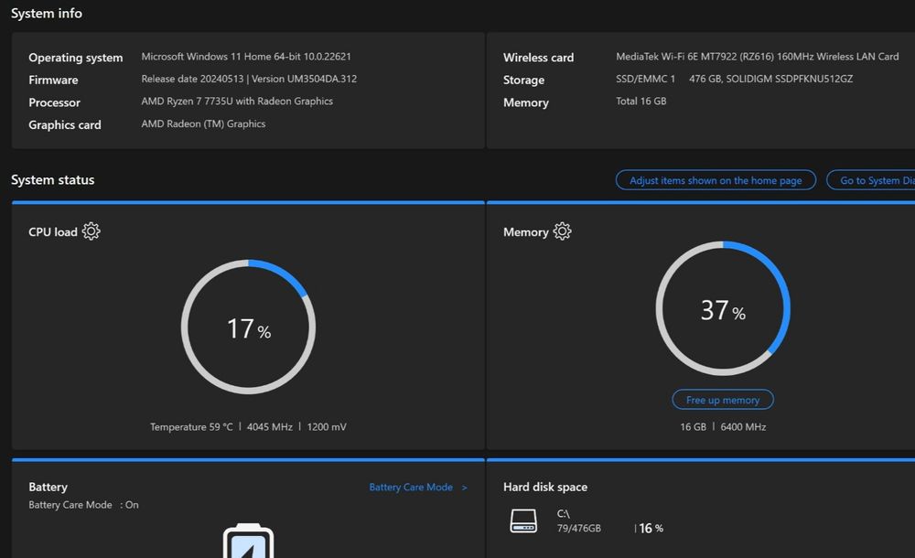Click the battery charging icon
This screenshot has width=915, height=558.
click(x=248, y=541)
